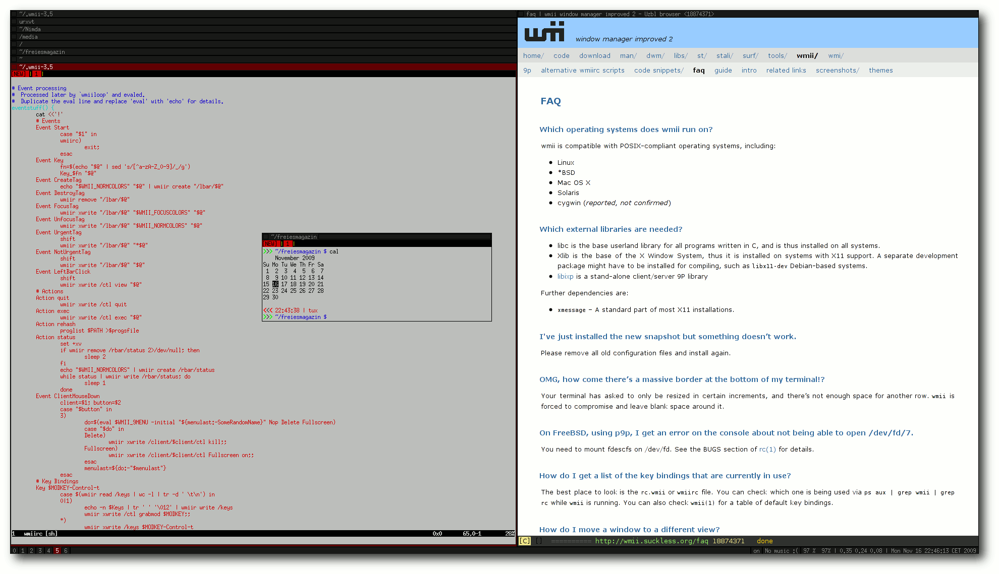The height and width of the screenshot is (574, 999).
Task: Open the stali/ navigation item
Action: 725,56
